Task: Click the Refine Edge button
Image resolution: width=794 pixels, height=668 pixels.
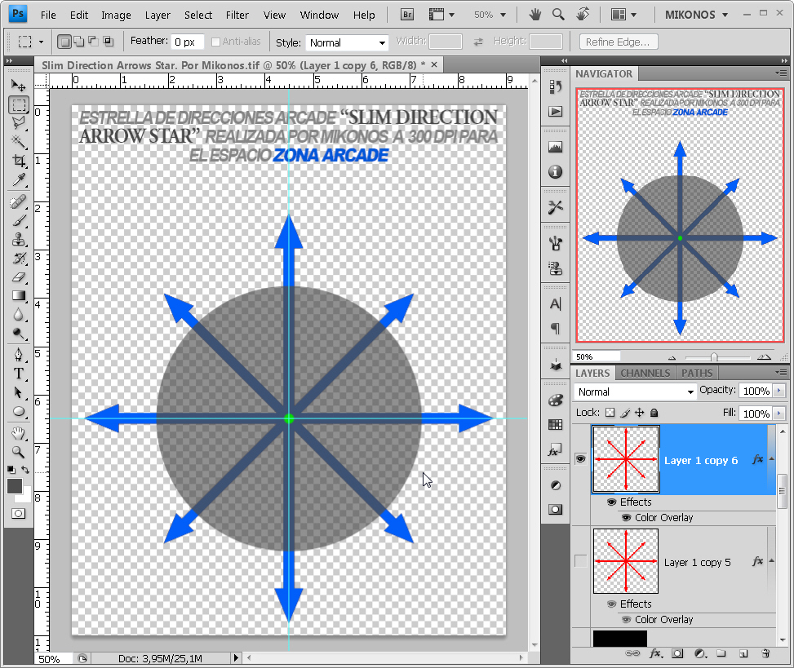Action: point(619,42)
